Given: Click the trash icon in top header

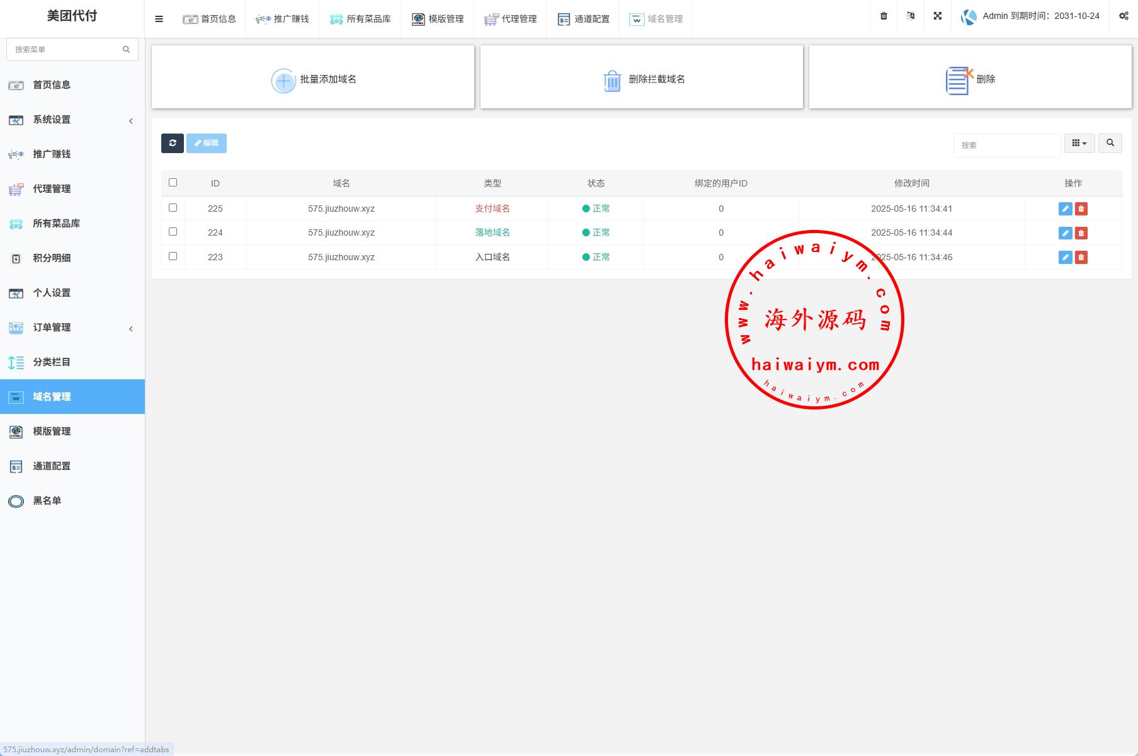Looking at the screenshot, I should pos(884,16).
